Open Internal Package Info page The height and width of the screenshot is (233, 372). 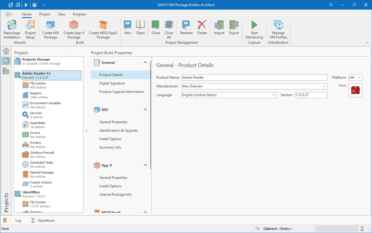[115, 195]
